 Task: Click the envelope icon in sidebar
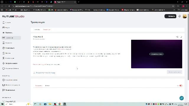(4, 85)
